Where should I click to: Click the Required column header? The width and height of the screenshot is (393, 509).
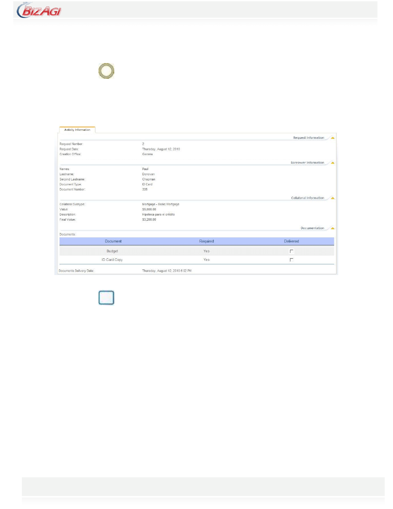pyautogui.click(x=206, y=241)
